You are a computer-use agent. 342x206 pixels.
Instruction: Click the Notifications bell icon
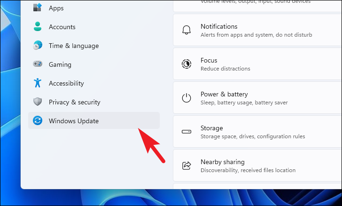[x=187, y=30]
